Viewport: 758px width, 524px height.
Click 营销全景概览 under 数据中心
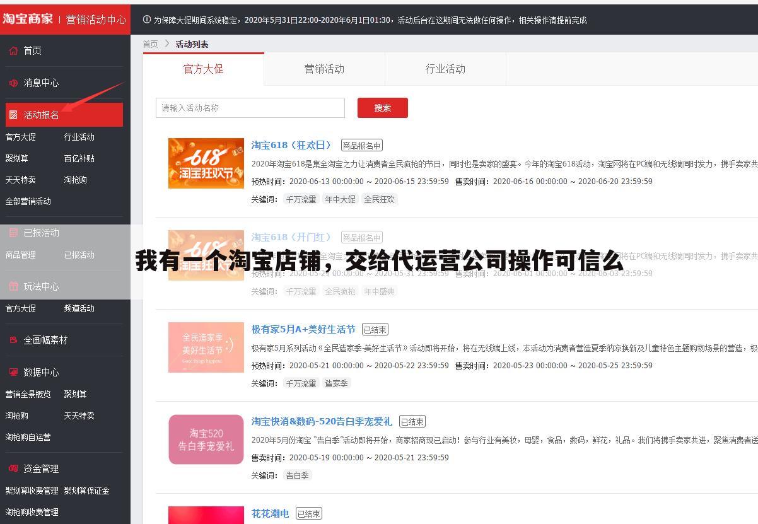point(28,394)
